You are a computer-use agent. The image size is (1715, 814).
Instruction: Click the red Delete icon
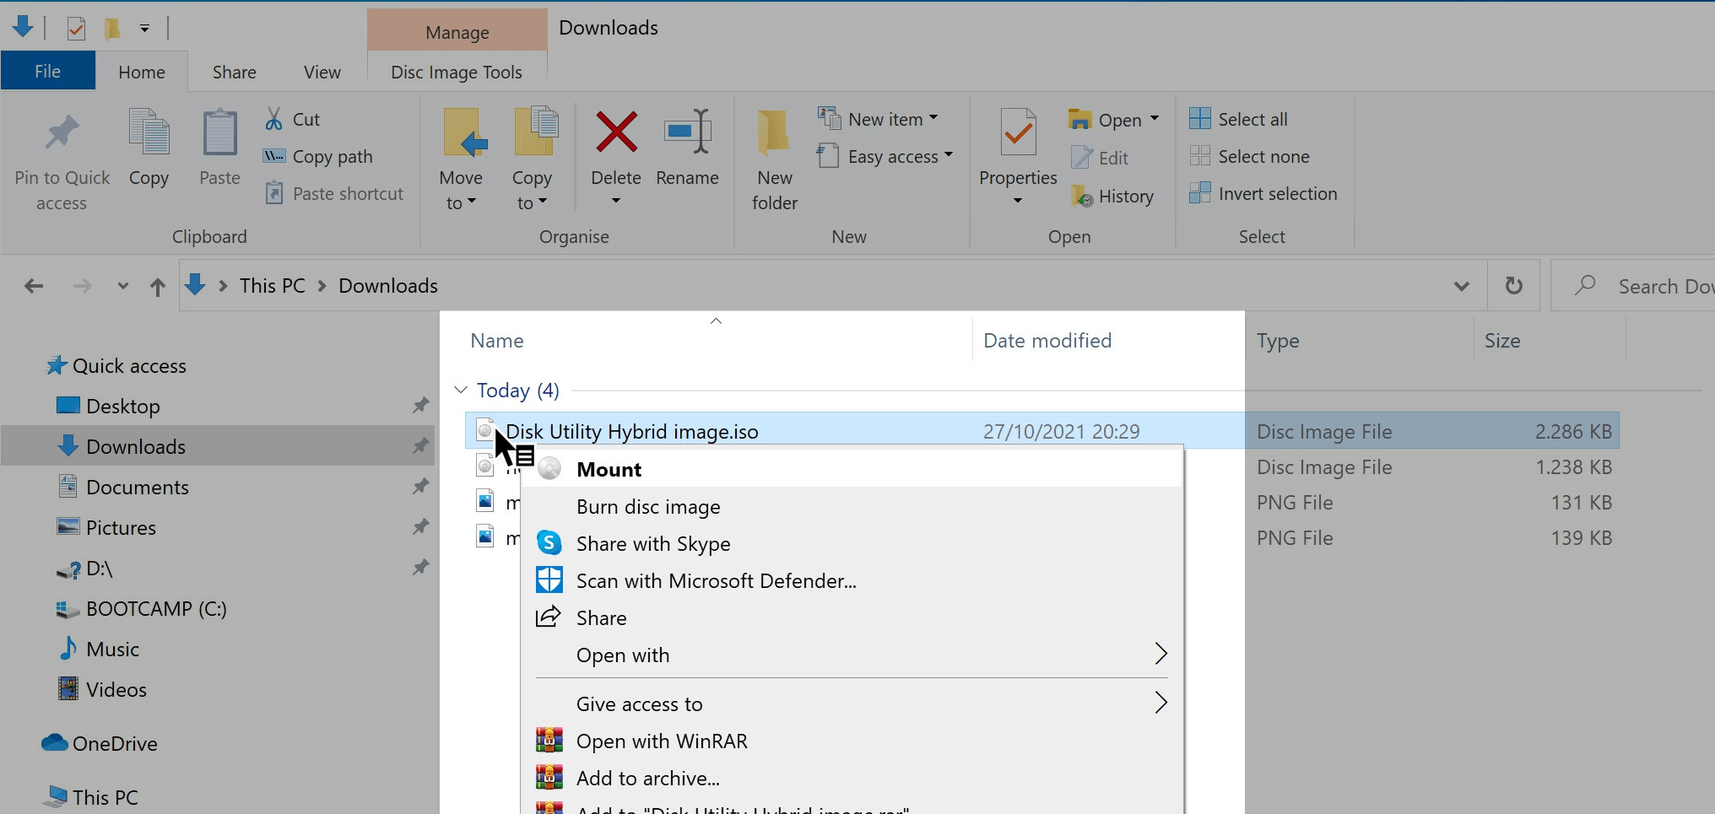click(616, 133)
